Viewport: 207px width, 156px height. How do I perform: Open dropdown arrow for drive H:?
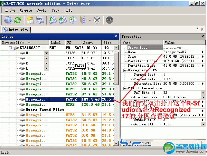[46, 53]
